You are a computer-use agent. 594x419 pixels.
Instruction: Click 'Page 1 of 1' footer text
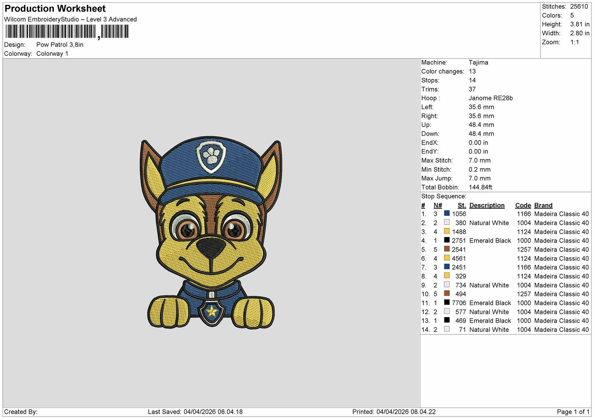coord(573,412)
